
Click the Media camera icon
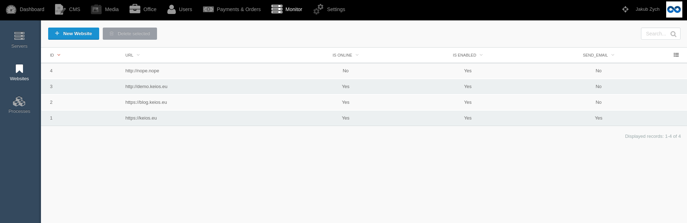96,9
